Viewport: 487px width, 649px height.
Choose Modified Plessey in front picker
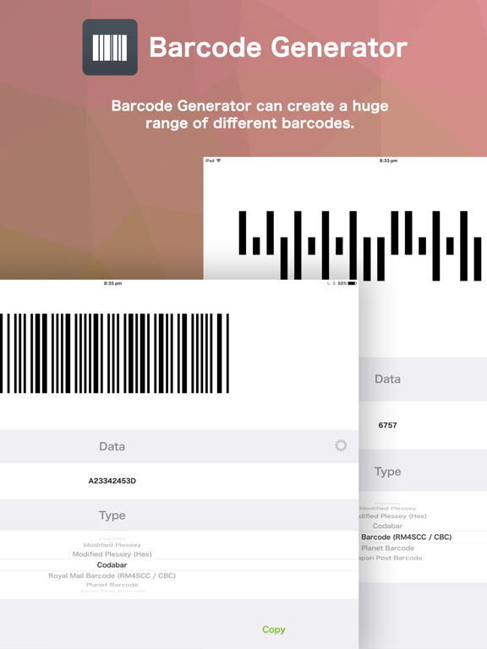[112, 545]
